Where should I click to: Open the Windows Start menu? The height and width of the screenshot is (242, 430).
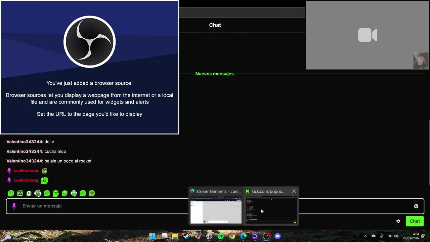click(x=152, y=236)
